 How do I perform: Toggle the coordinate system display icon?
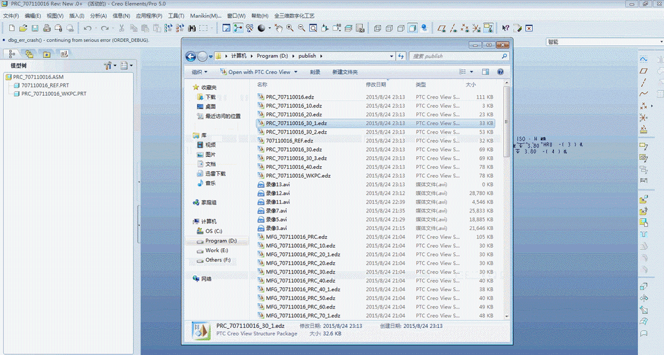coord(476,28)
